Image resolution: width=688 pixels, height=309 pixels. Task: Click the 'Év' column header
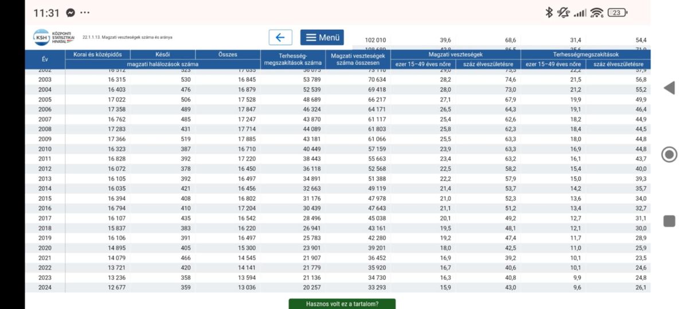(45, 60)
